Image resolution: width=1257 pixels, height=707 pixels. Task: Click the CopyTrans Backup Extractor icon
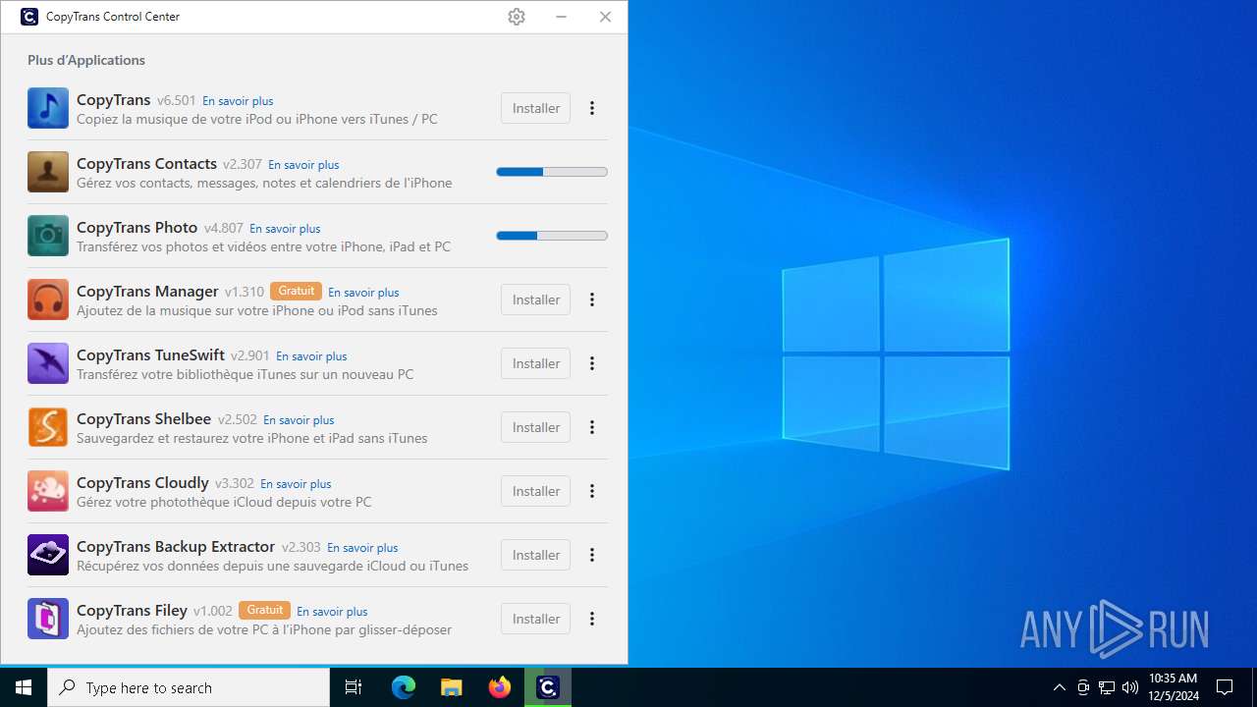[x=48, y=555]
